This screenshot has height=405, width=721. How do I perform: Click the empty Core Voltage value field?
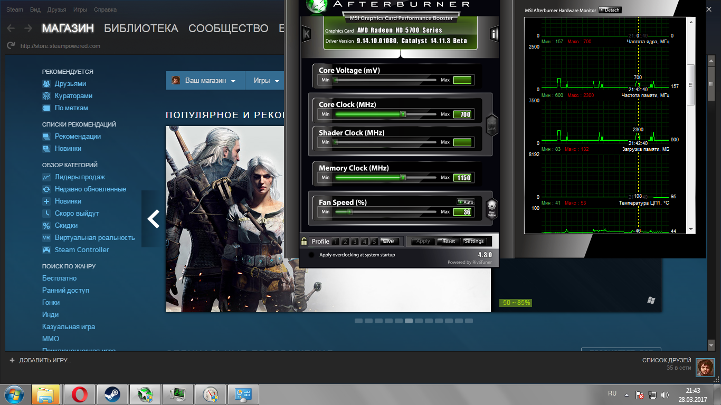(x=462, y=80)
